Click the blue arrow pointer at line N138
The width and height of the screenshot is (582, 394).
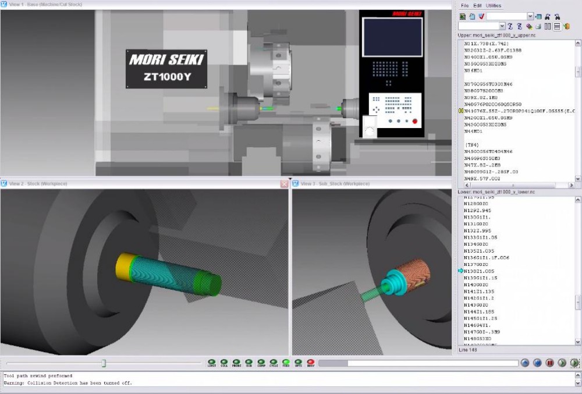coord(460,271)
